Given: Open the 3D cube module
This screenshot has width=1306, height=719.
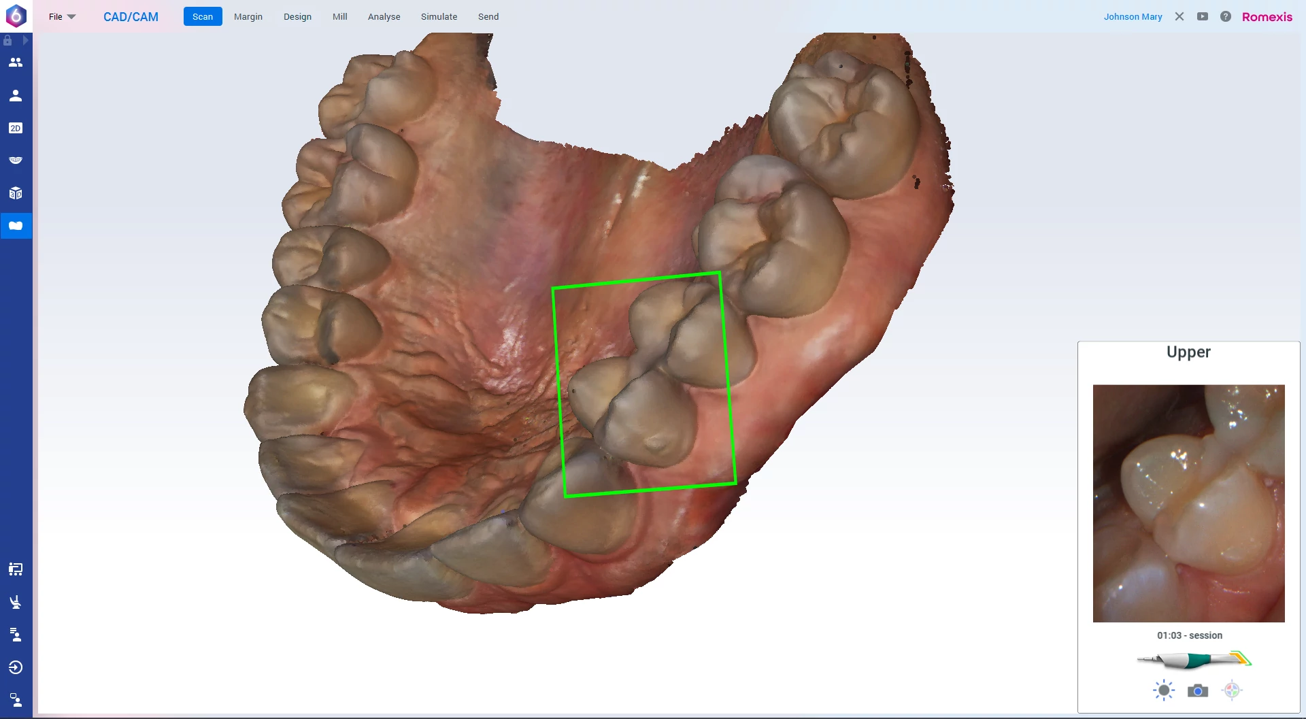Looking at the screenshot, I should tap(16, 193).
